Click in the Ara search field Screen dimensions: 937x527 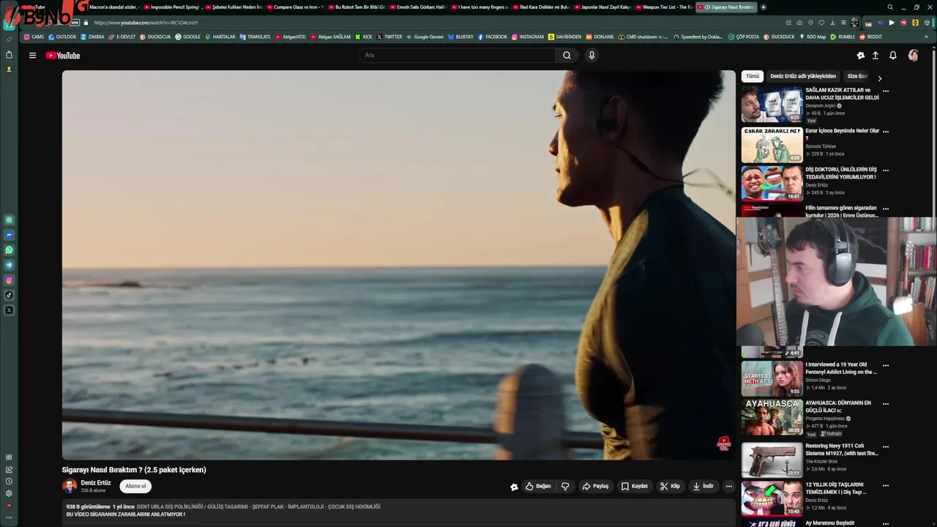pyautogui.click(x=458, y=56)
